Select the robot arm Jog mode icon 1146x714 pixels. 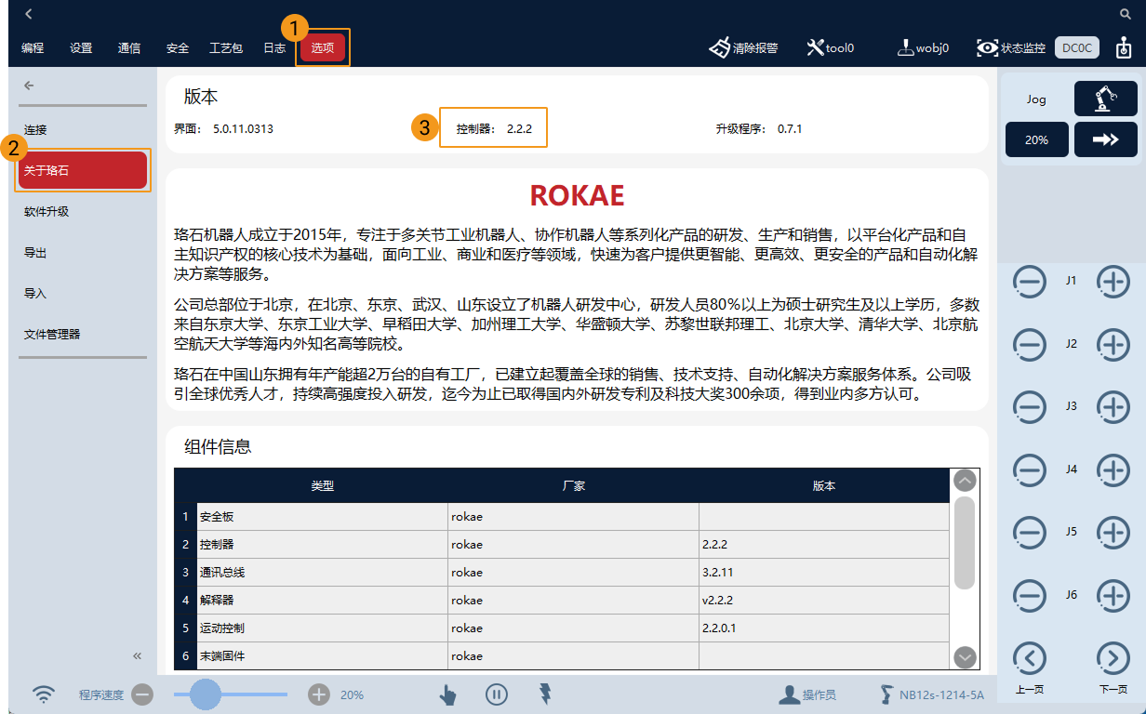[x=1106, y=98]
